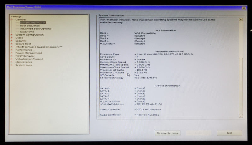Screen dimensions: 252x145
Task: Click the Restore Settings button
Action: click(167, 133)
